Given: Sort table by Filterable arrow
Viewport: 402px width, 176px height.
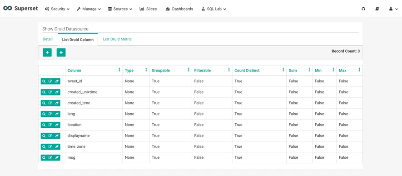Looking at the screenshot, I should [229, 70].
